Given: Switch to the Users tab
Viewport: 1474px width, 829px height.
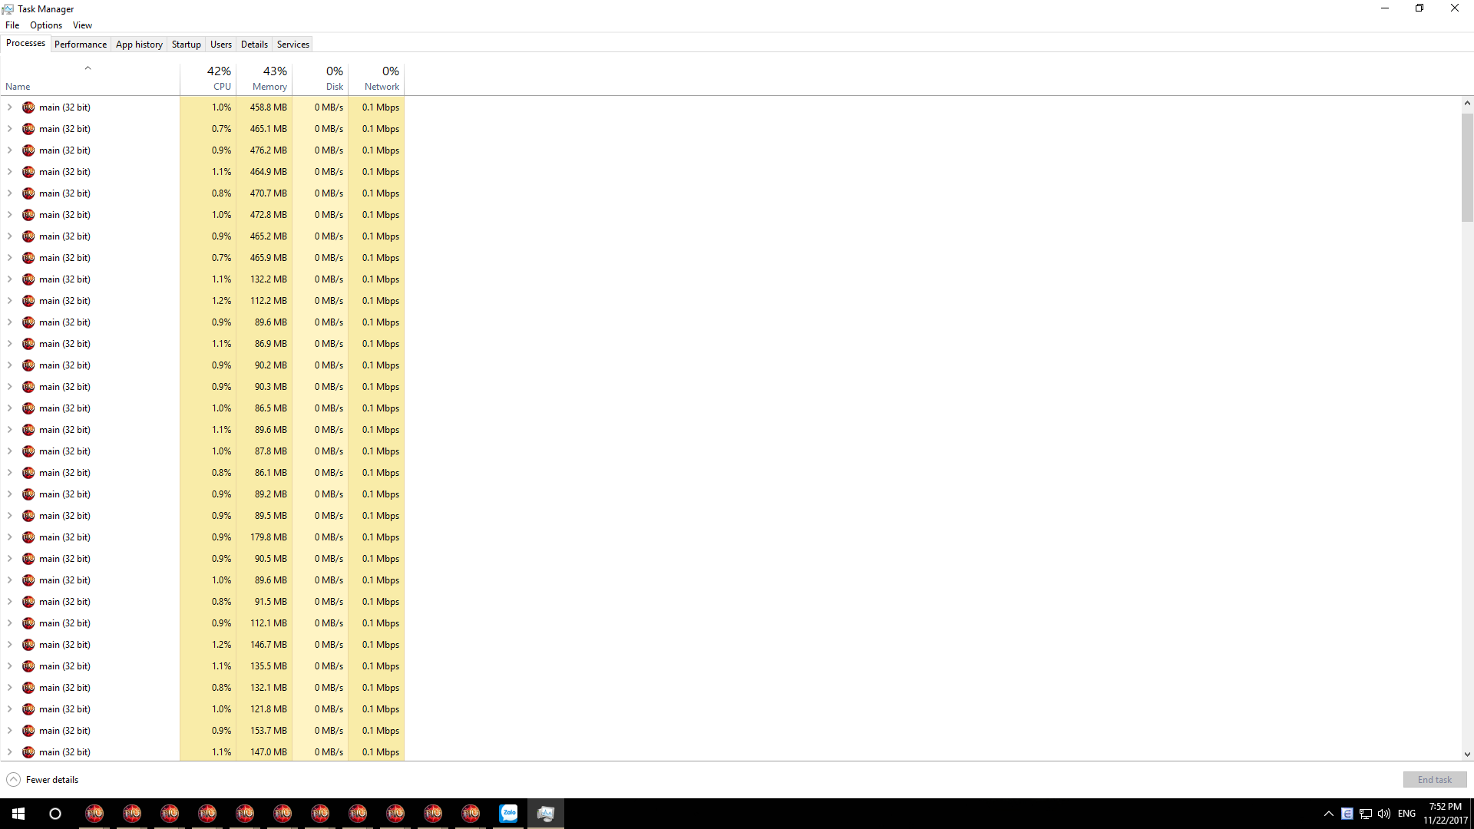Looking at the screenshot, I should 221,45.
